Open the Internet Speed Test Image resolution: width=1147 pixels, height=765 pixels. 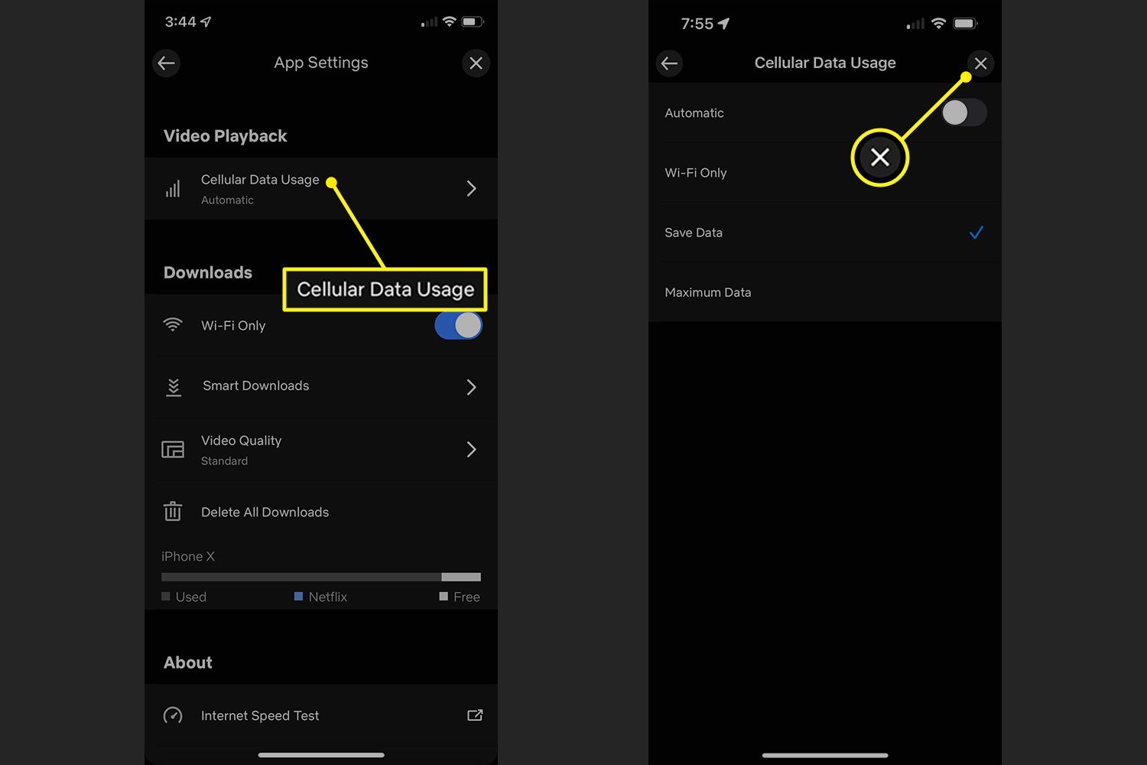coord(259,715)
